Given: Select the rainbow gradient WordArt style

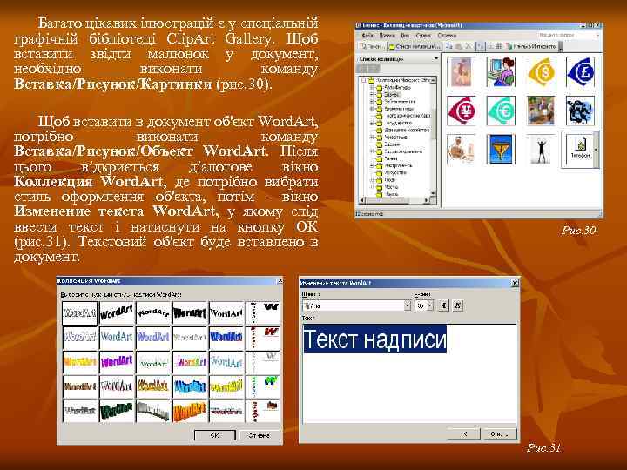Looking at the screenshot, I should coord(190,362).
